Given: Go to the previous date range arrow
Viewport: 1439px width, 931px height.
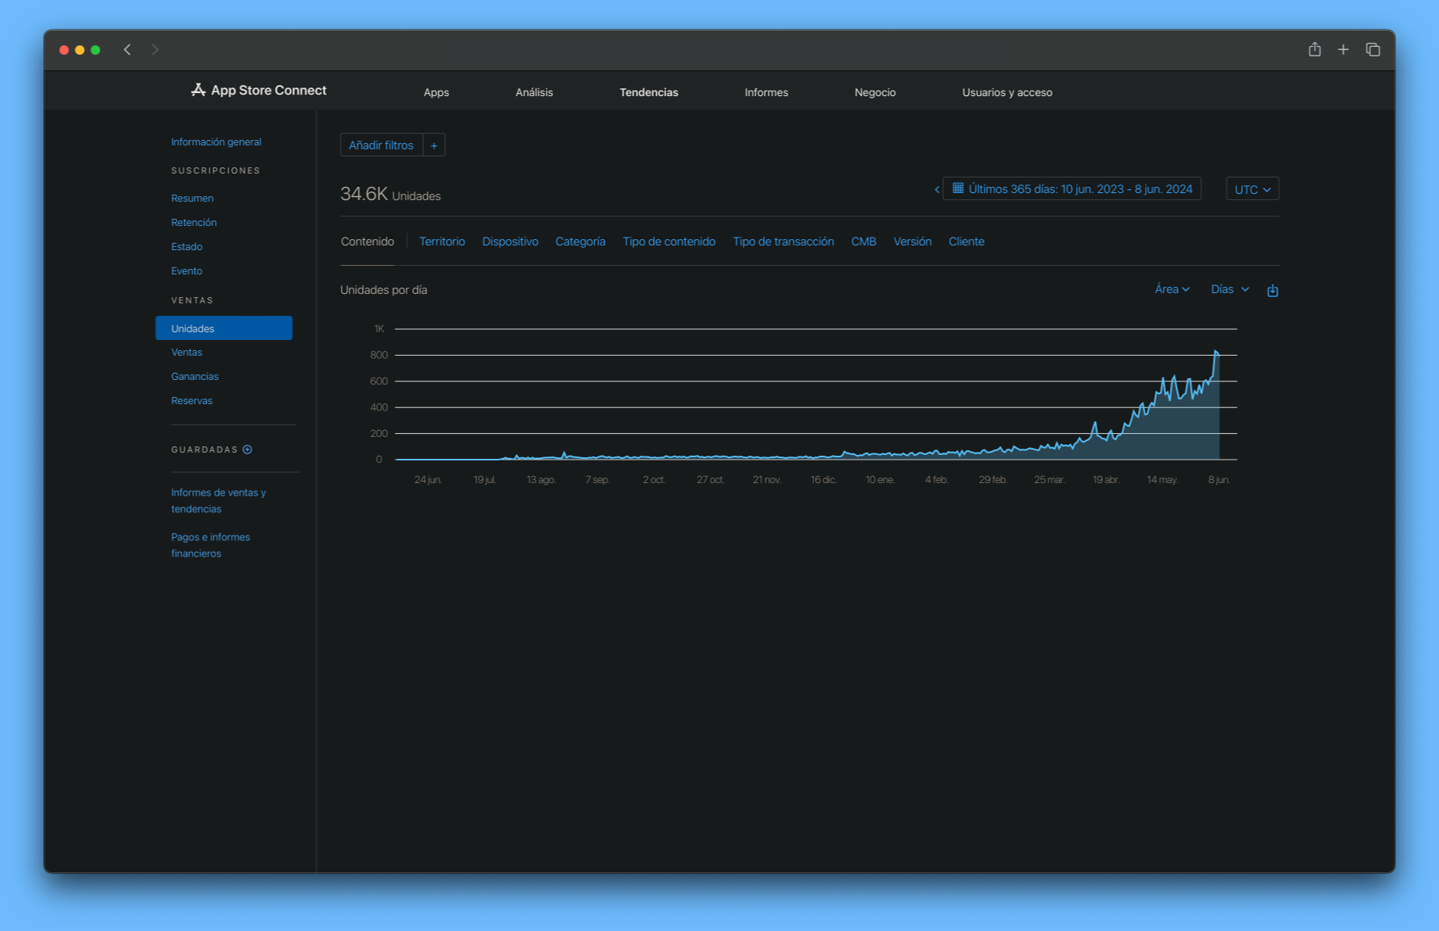Looking at the screenshot, I should [936, 189].
